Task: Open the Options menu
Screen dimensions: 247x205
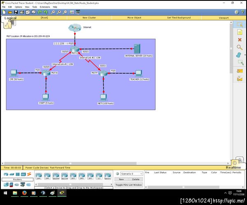Action: click(18, 7)
